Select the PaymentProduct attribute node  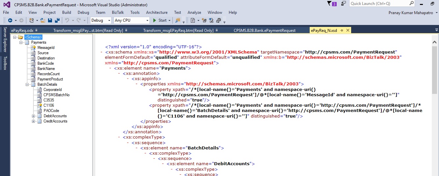click(x=50, y=79)
